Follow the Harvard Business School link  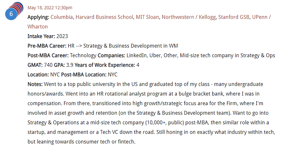[104, 17]
